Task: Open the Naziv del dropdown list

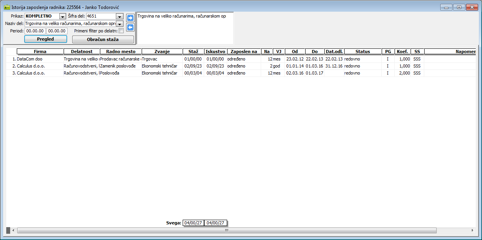Action: point(119,24)
